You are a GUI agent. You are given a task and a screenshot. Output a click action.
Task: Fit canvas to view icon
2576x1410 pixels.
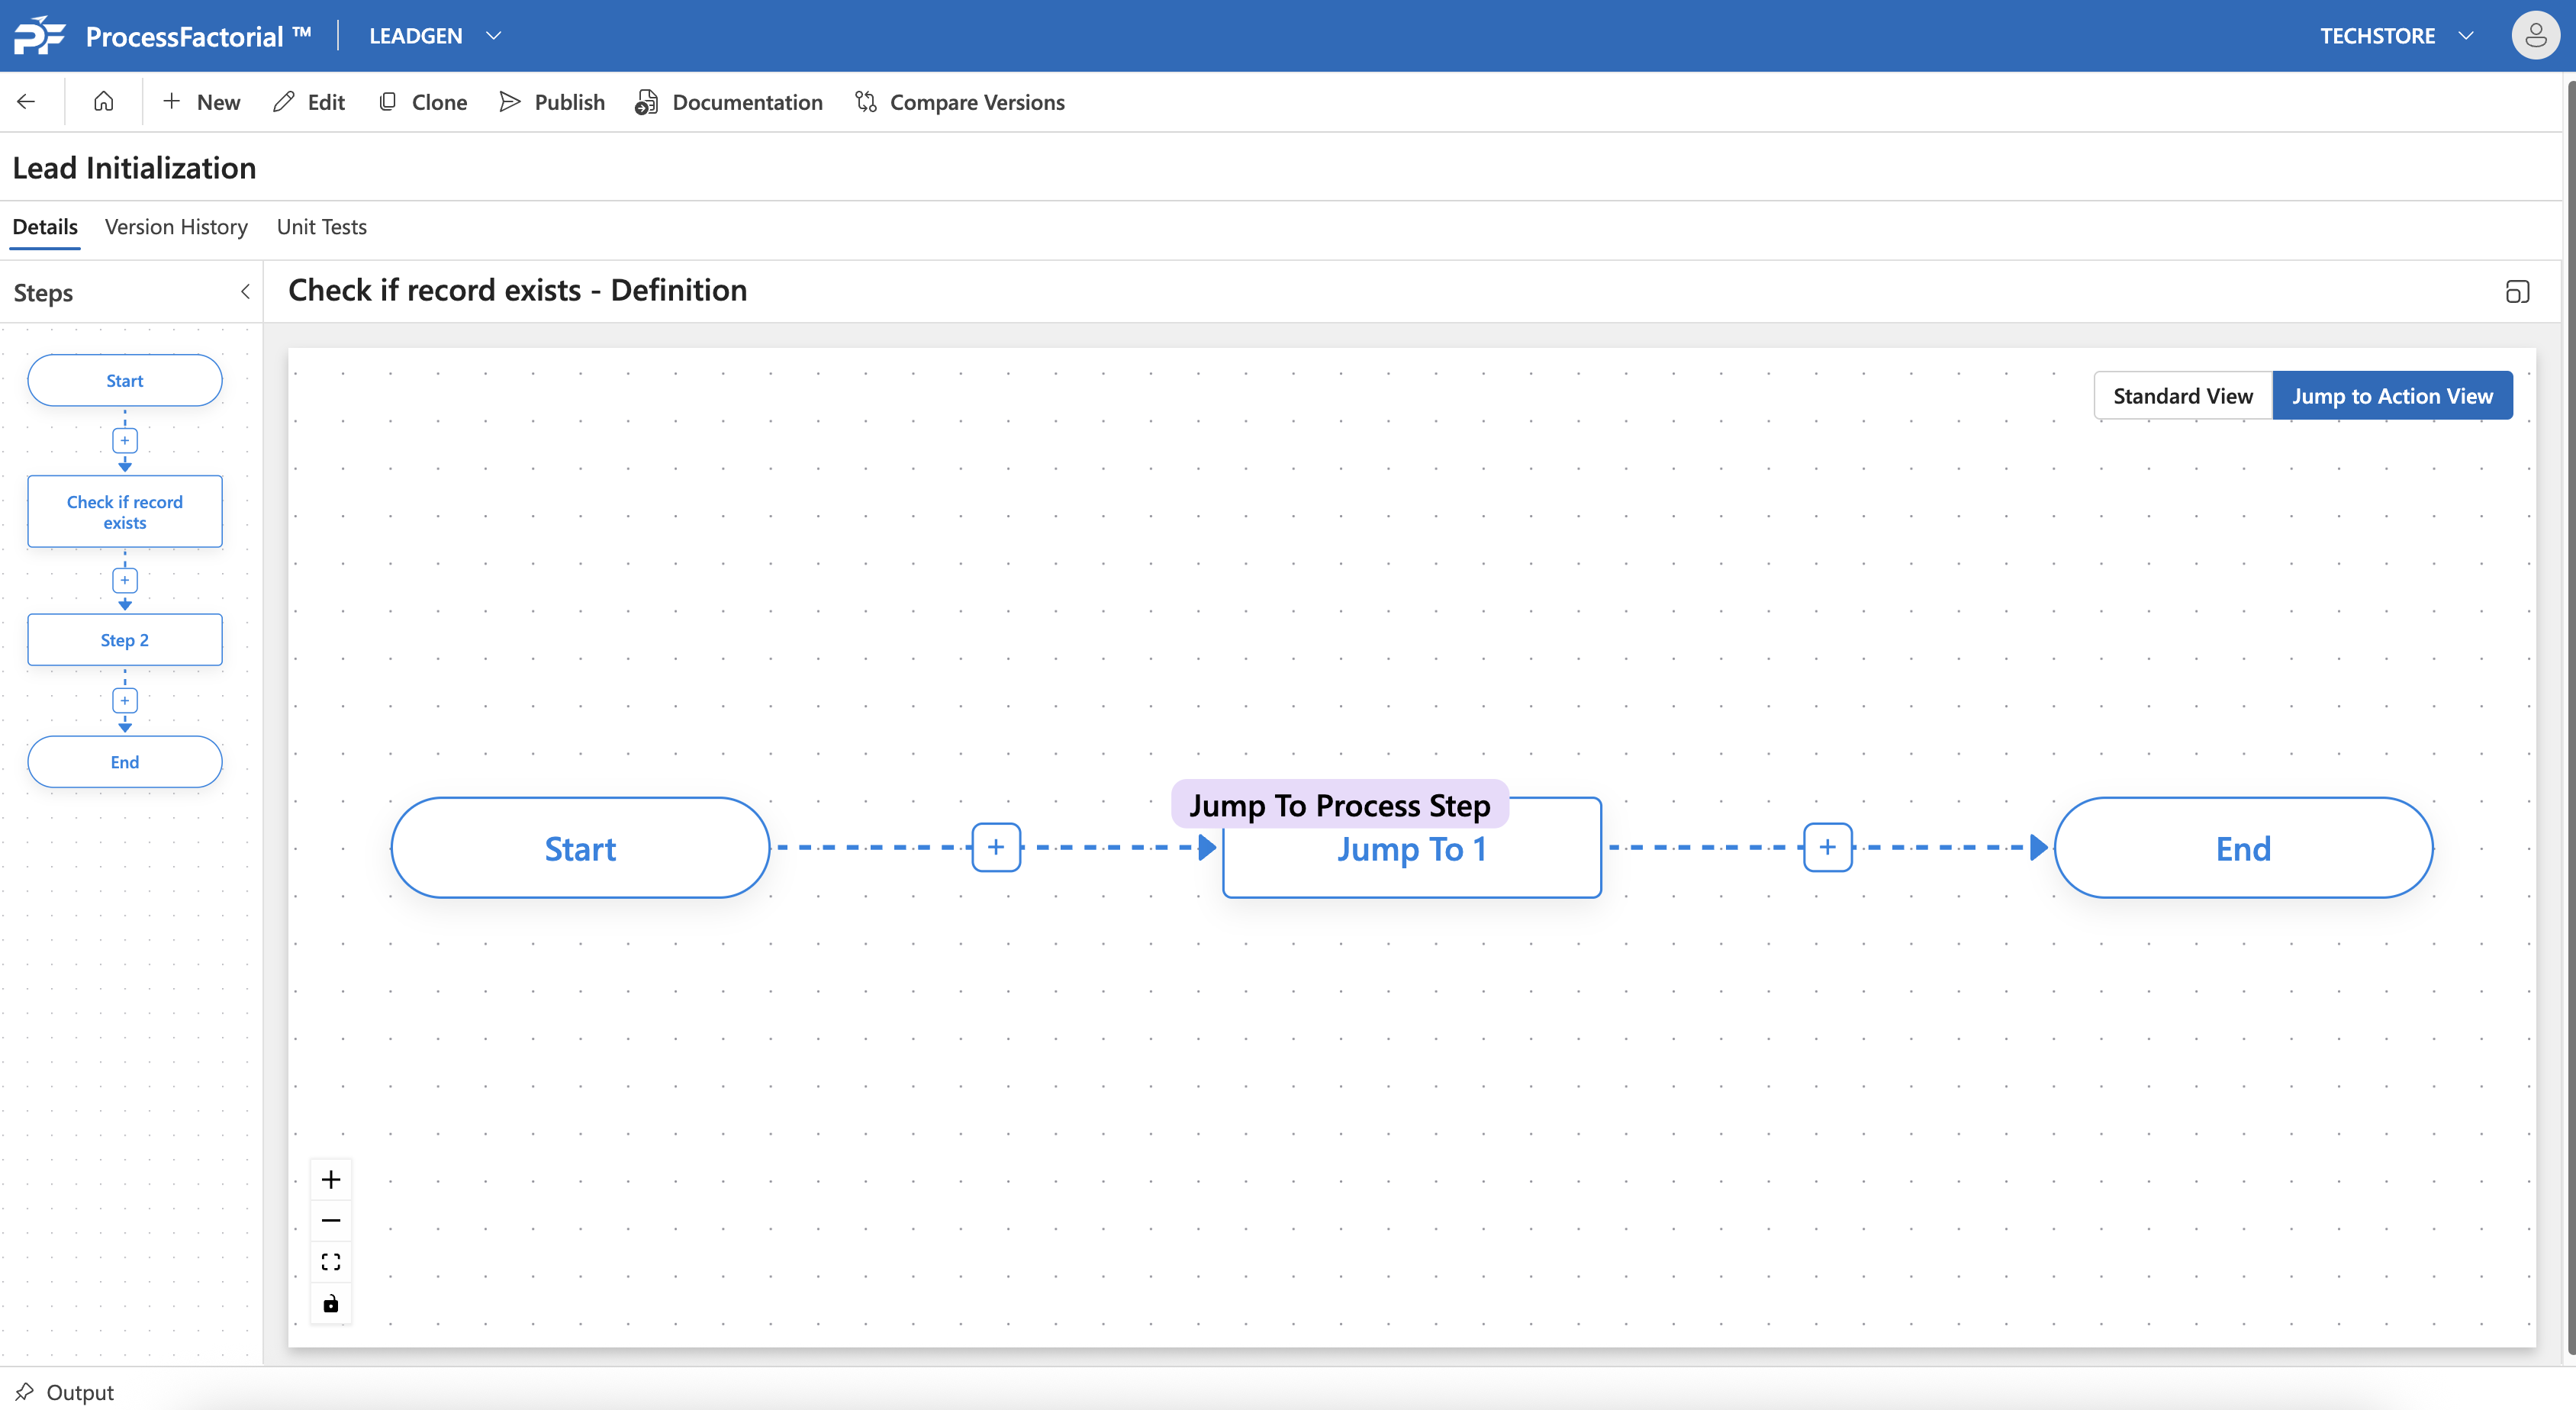pyautogui.click(x=331, y=1262)
